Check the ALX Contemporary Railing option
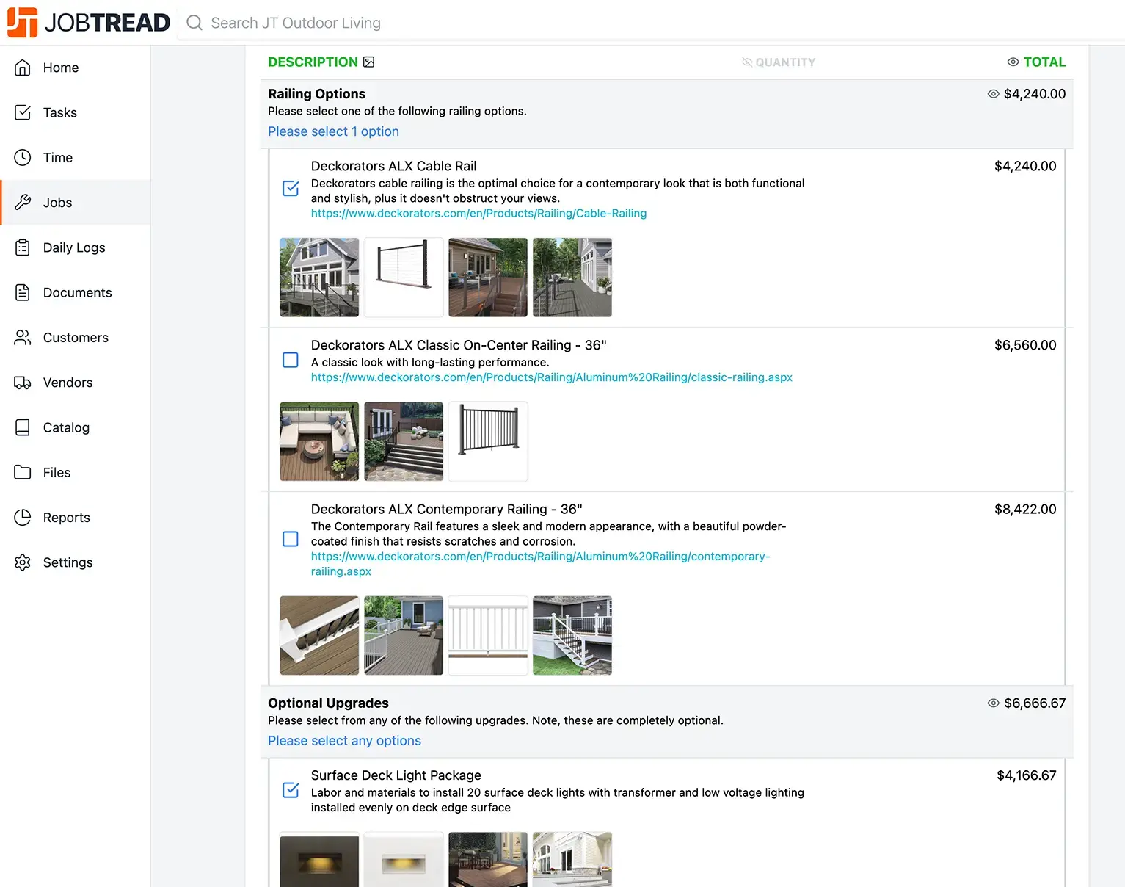Viewport: 1125px width, 887px height. tap(291, 539)
